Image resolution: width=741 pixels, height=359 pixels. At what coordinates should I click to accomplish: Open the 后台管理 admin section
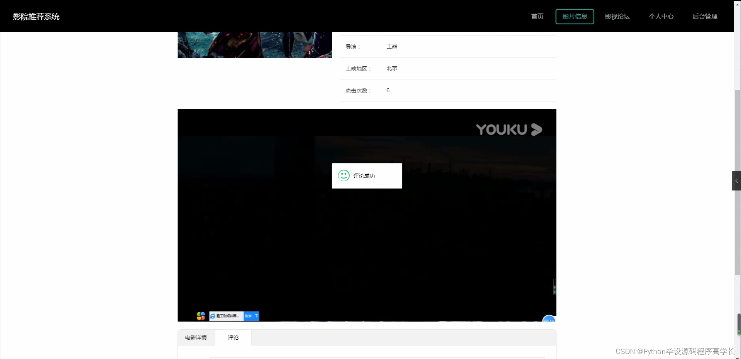pos(705,16)
